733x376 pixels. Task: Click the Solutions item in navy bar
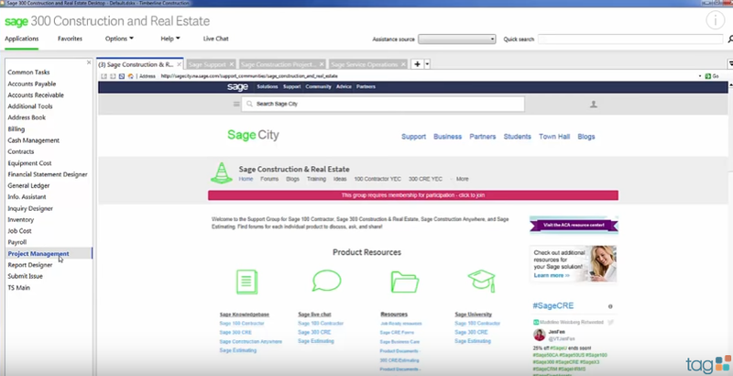point(268,87)
